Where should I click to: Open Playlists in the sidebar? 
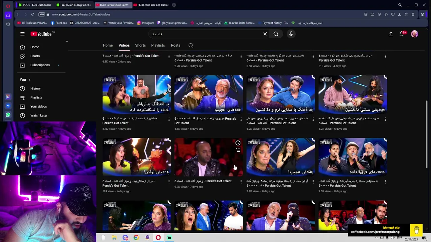pos(42,97)
